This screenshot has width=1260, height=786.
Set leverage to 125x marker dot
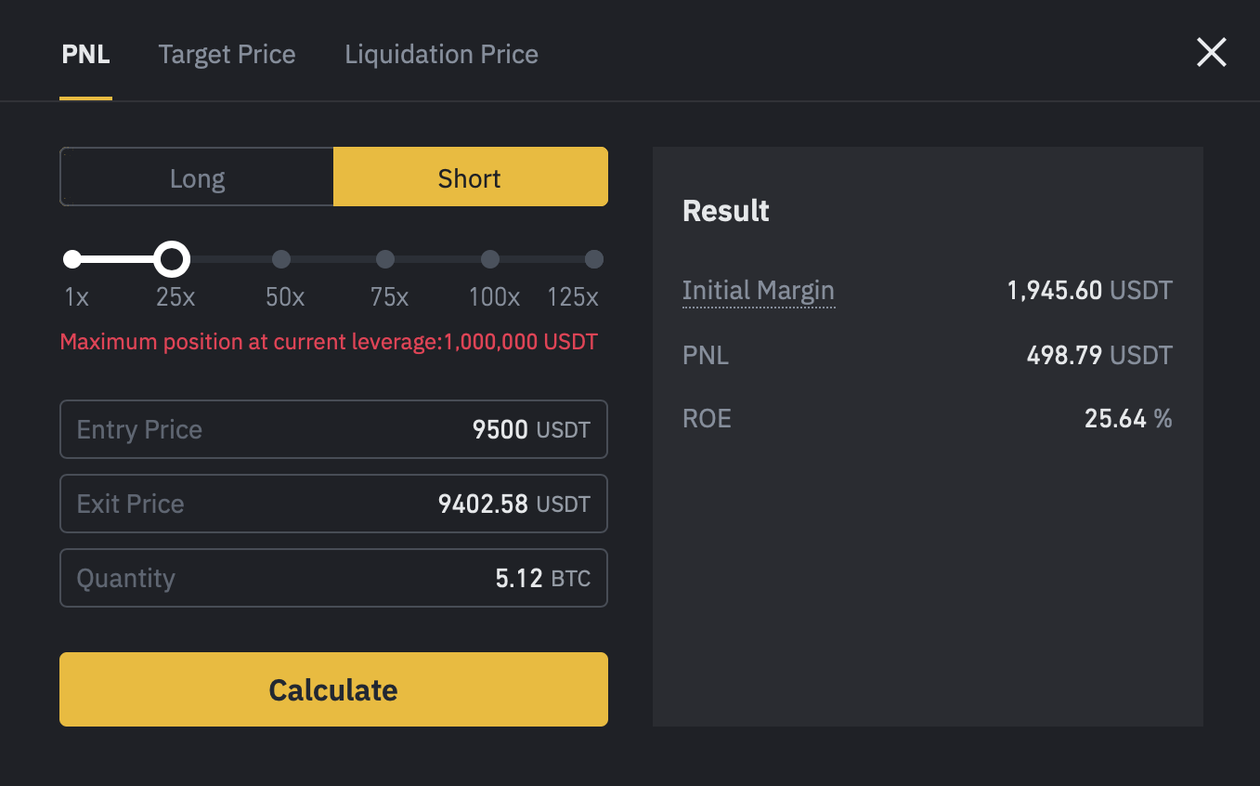coord(594,259)
